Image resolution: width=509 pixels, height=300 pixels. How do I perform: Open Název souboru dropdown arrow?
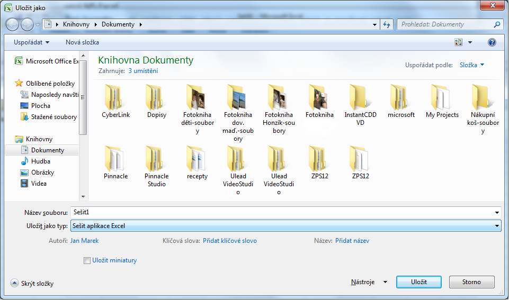pos(497,212)
